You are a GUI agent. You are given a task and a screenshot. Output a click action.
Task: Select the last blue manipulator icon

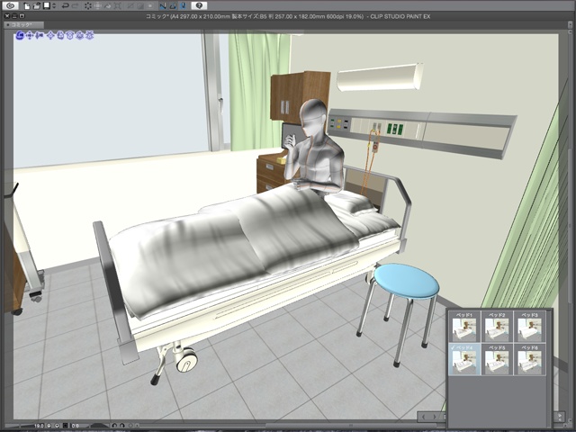pos(89,35)
